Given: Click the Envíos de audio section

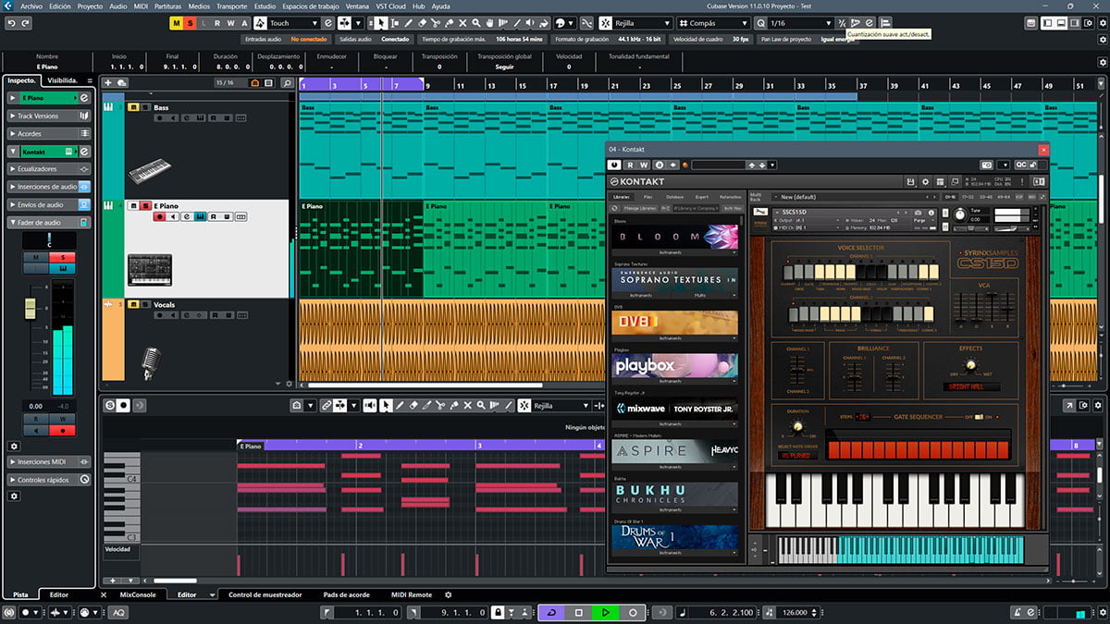Looking at the screenshot, I should click(x=48, y=204).
